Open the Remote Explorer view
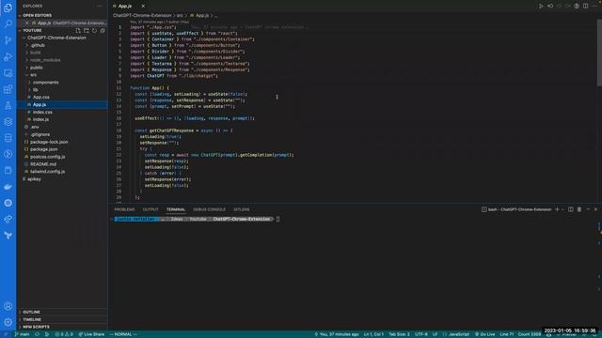The image size is (602, 338). (8, 73)
